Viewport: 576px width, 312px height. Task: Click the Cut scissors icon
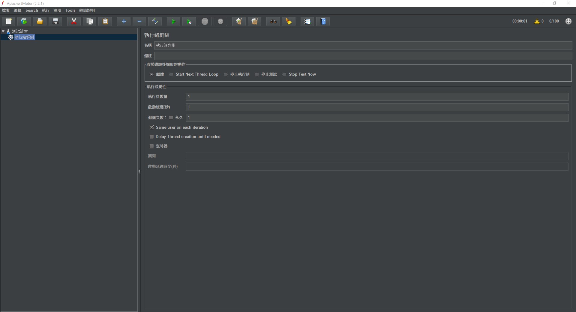(x=74, y=21)
